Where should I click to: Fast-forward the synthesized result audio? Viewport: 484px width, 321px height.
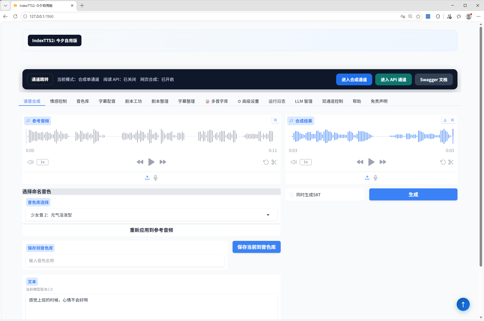click(x=383, y=162)
